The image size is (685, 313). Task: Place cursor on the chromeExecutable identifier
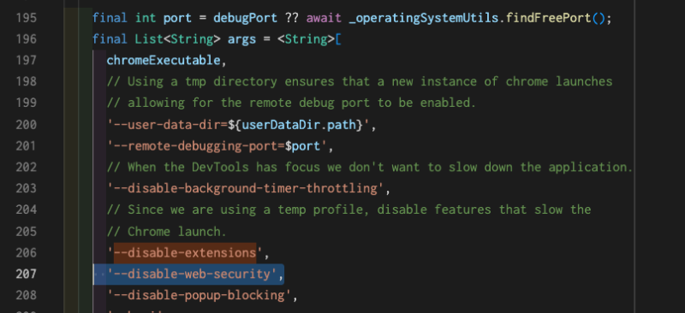(x=164, y=60)
